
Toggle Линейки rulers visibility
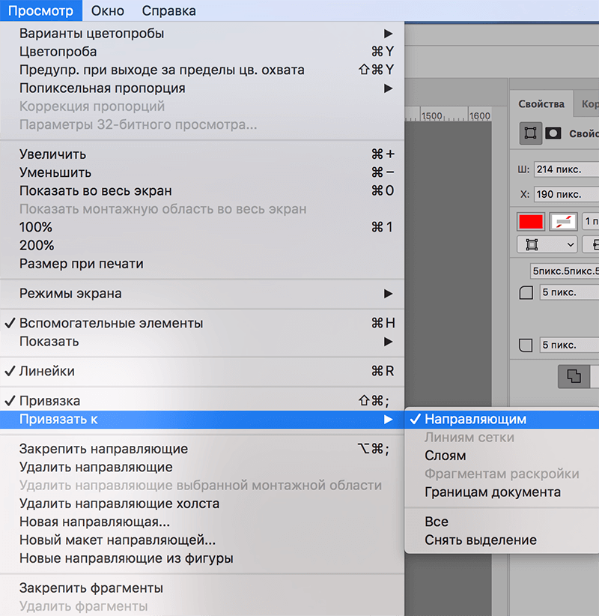47,372
